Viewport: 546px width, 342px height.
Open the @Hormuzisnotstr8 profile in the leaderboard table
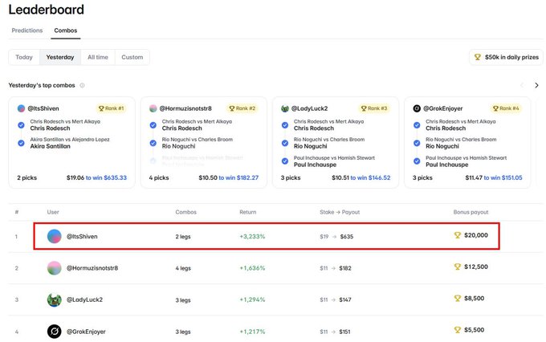[x=92, y=268]
